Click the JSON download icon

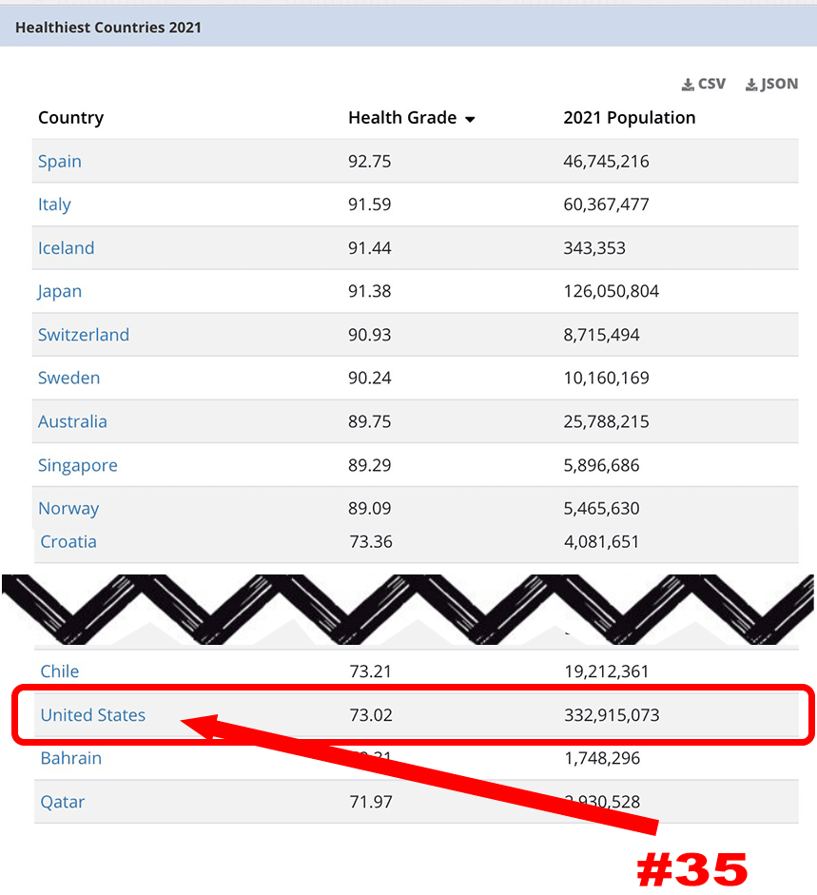coord(770,84)
